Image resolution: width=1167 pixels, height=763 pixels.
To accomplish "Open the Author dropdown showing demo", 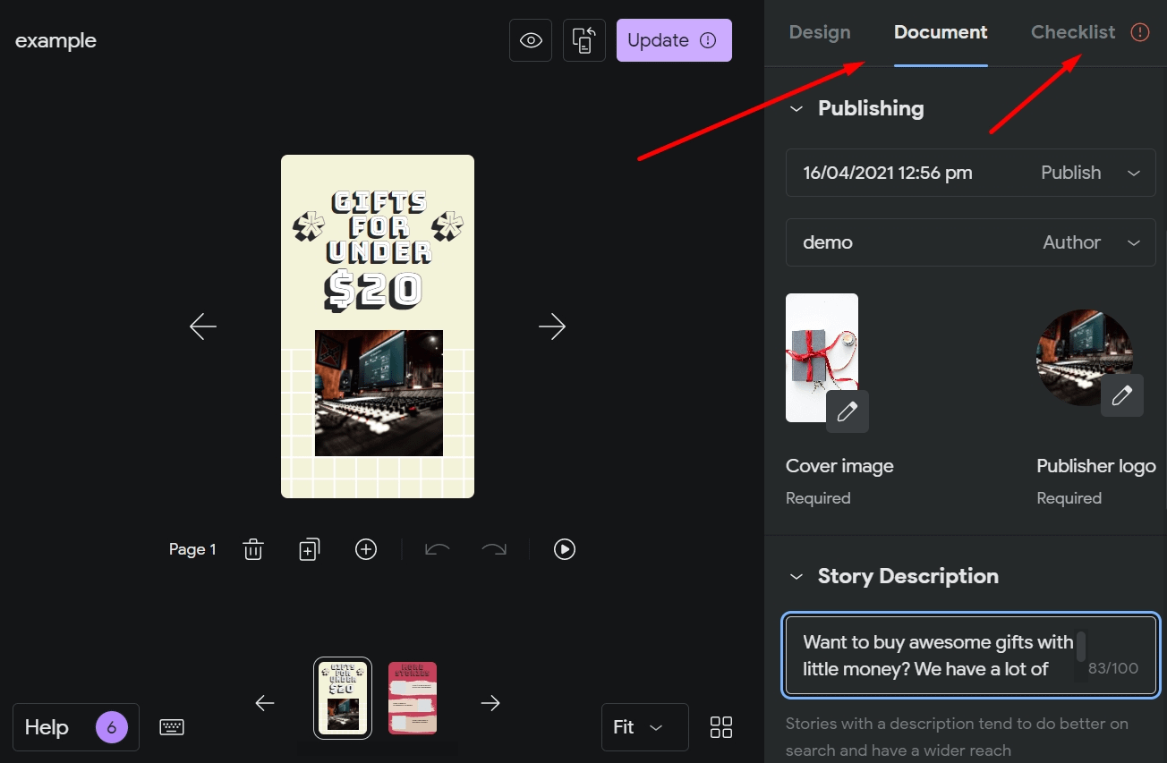I will pos(971,242).
